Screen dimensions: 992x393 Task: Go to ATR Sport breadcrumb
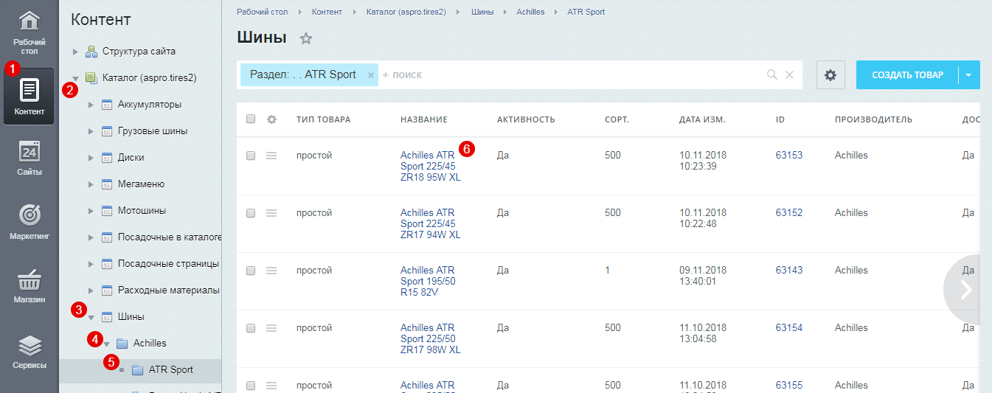click(x=586, y=13)
